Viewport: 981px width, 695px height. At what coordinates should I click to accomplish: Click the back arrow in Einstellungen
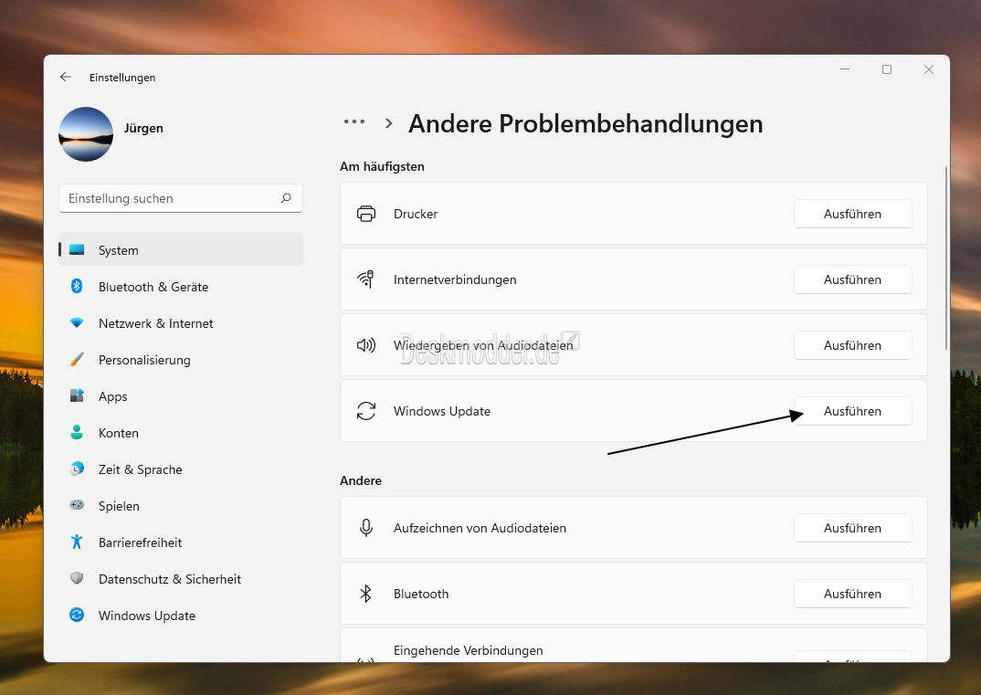tap(66, 77)
